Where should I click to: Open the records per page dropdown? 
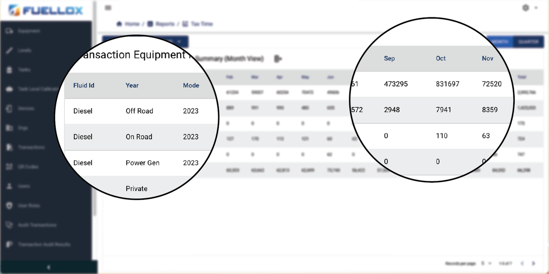pos(486,263)
